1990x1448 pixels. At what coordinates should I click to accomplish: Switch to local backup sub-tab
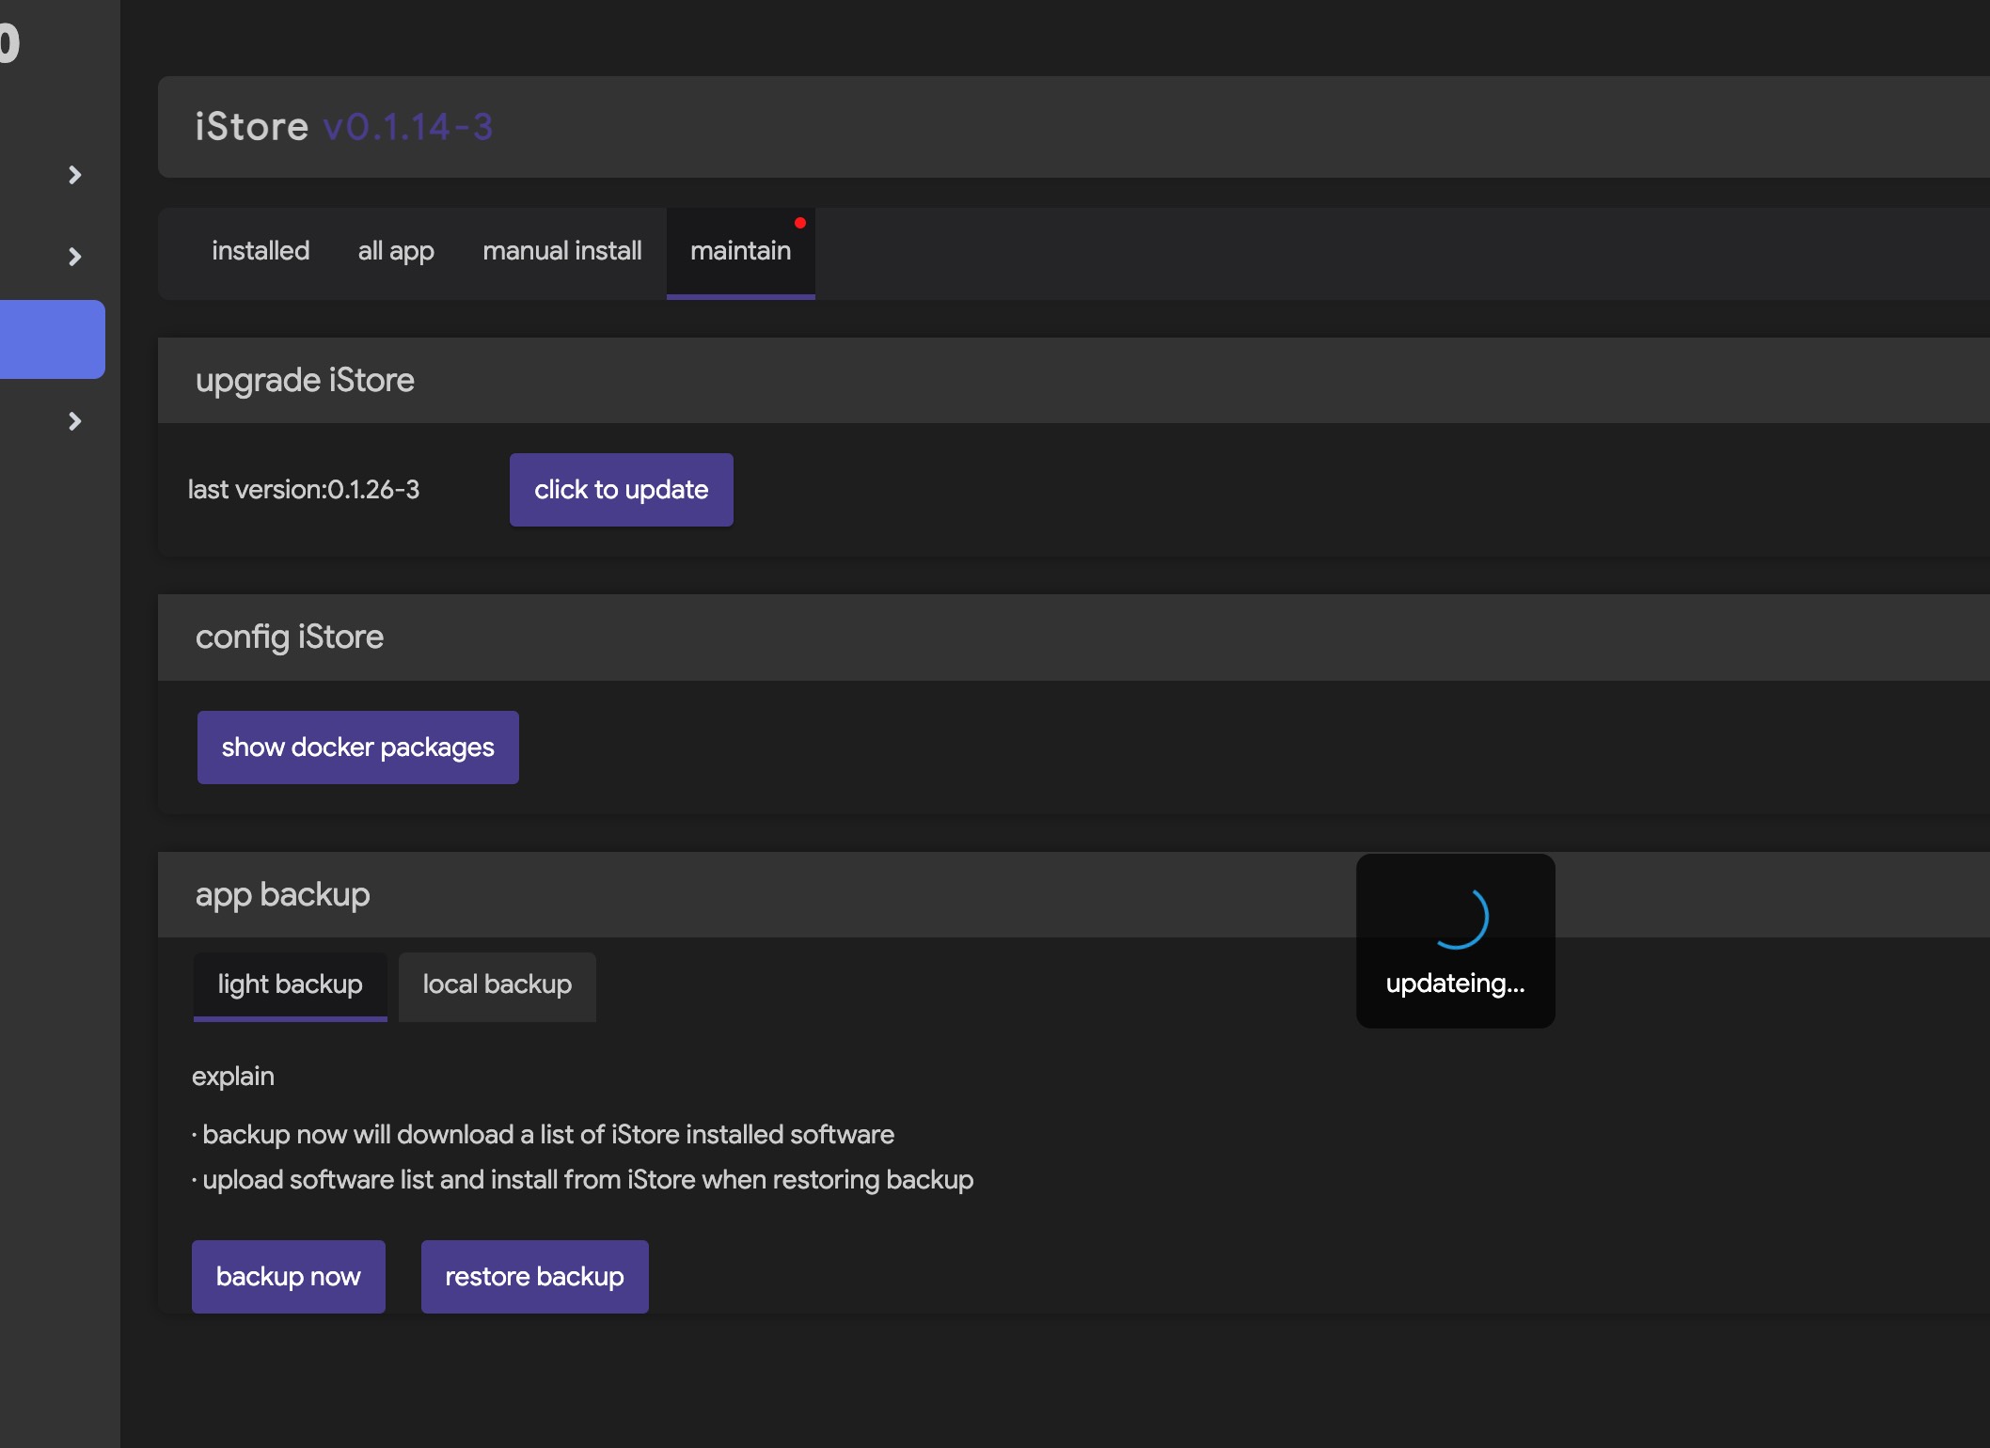point(497,984)
